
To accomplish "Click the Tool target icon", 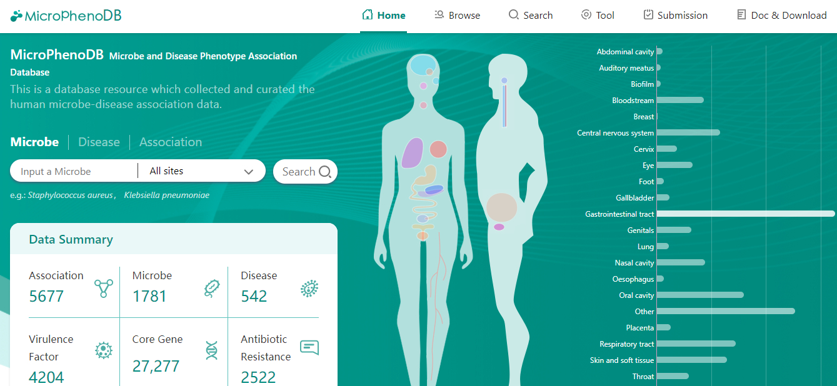I will 586,14.
